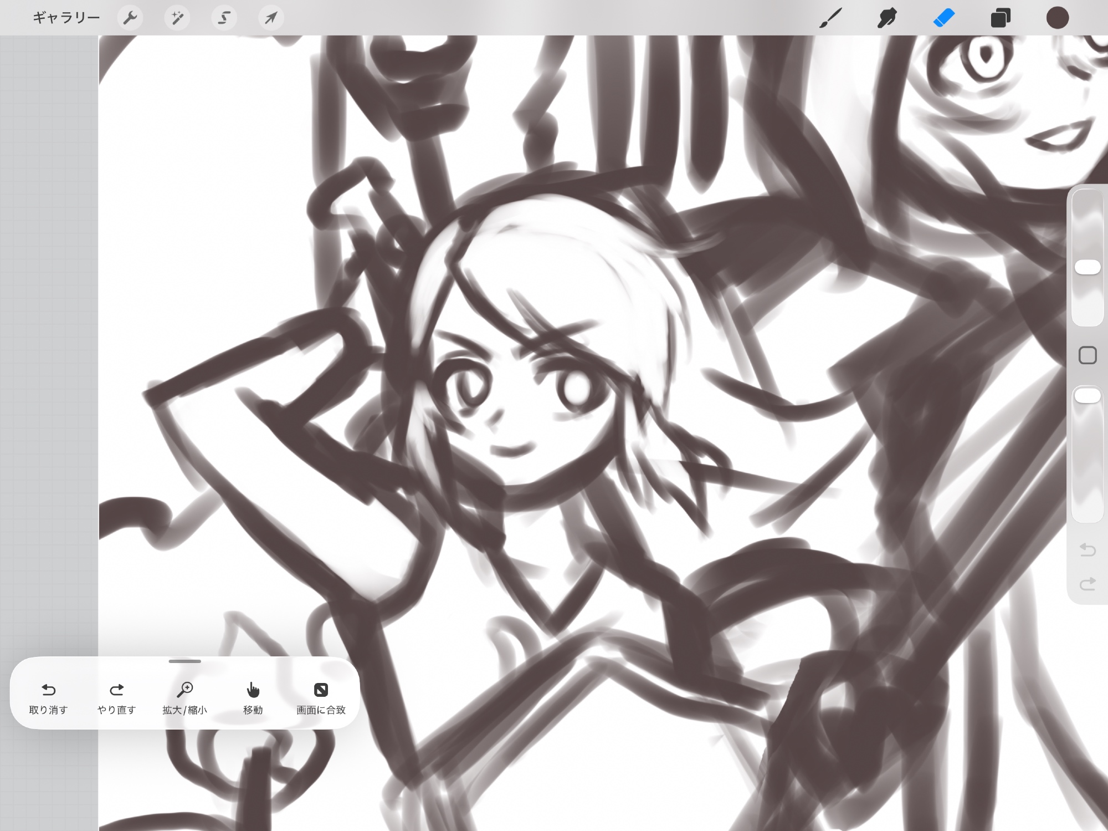The width and height of the screenshot is (1108, 831).
Task: Choose 移動 (Move) hand option
Action: 253,697
